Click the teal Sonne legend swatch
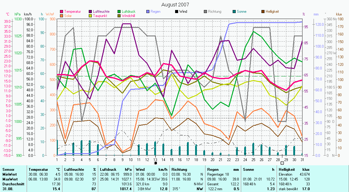Image resolution: width=349 pixels, height=192 pixels. coord(234,12)
